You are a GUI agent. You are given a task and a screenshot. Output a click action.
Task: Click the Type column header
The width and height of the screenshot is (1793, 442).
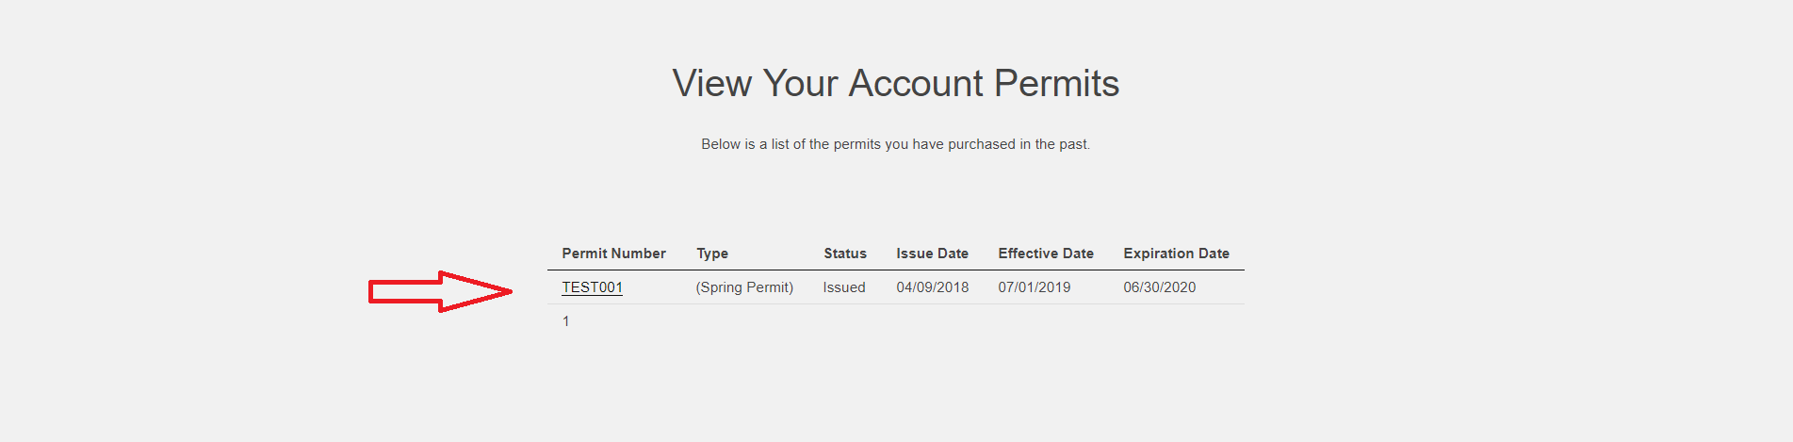712,254
